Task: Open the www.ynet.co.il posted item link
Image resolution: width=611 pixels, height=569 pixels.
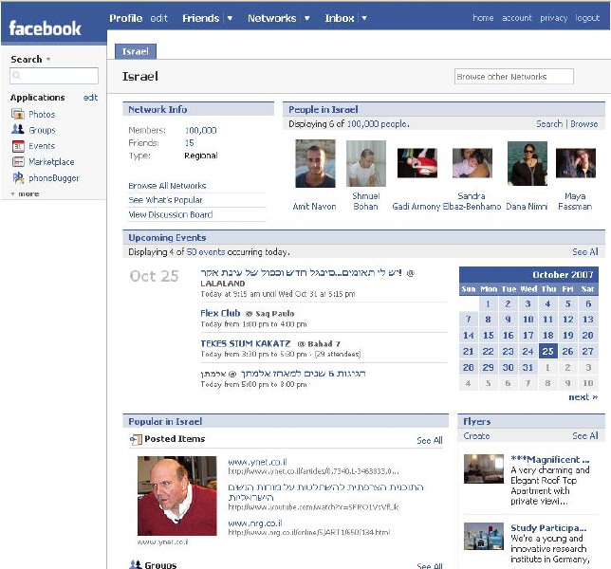Action: click(x=257, y=462)
